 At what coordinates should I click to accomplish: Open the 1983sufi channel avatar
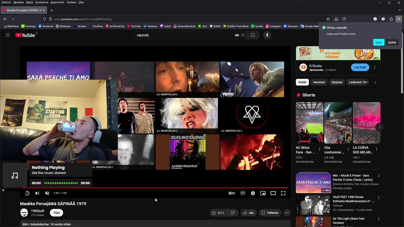tap(24, 213)
